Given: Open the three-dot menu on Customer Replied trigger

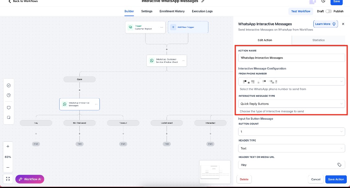Looking at the screenshot, I should (162, 28).
